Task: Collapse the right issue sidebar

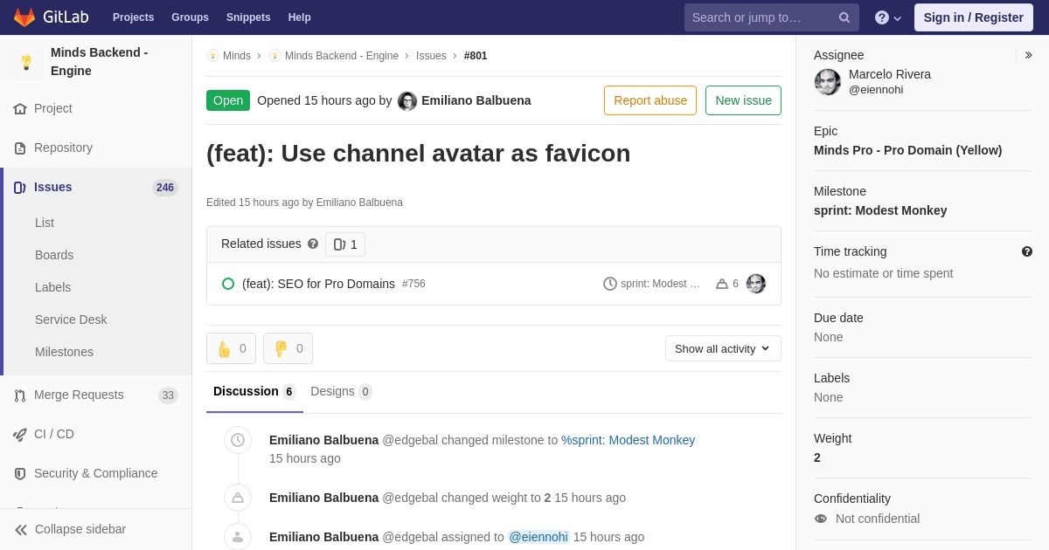Action: tap(1028, 55)
